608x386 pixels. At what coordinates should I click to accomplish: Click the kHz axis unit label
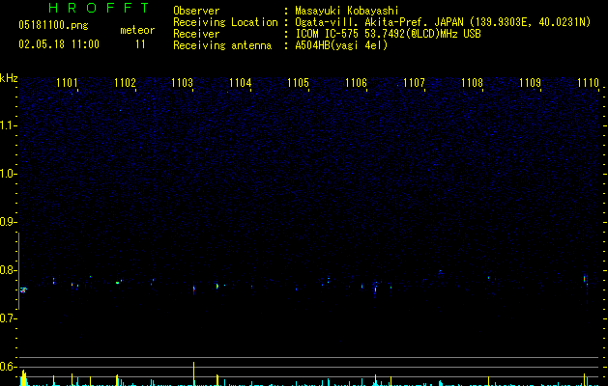point(9,78)
